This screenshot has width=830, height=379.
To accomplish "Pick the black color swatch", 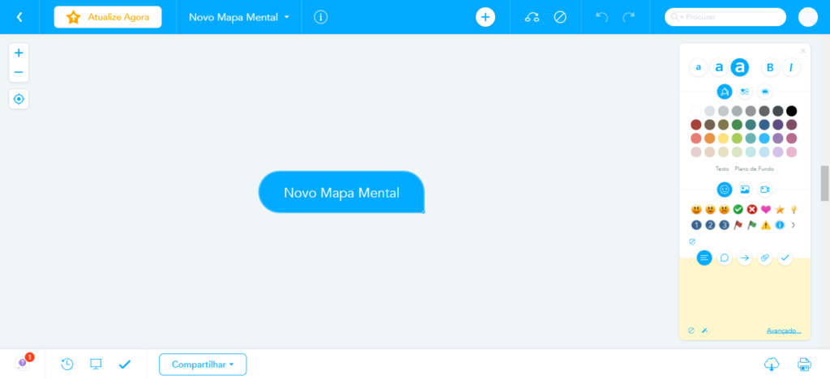I will click(x=791, y=111).
